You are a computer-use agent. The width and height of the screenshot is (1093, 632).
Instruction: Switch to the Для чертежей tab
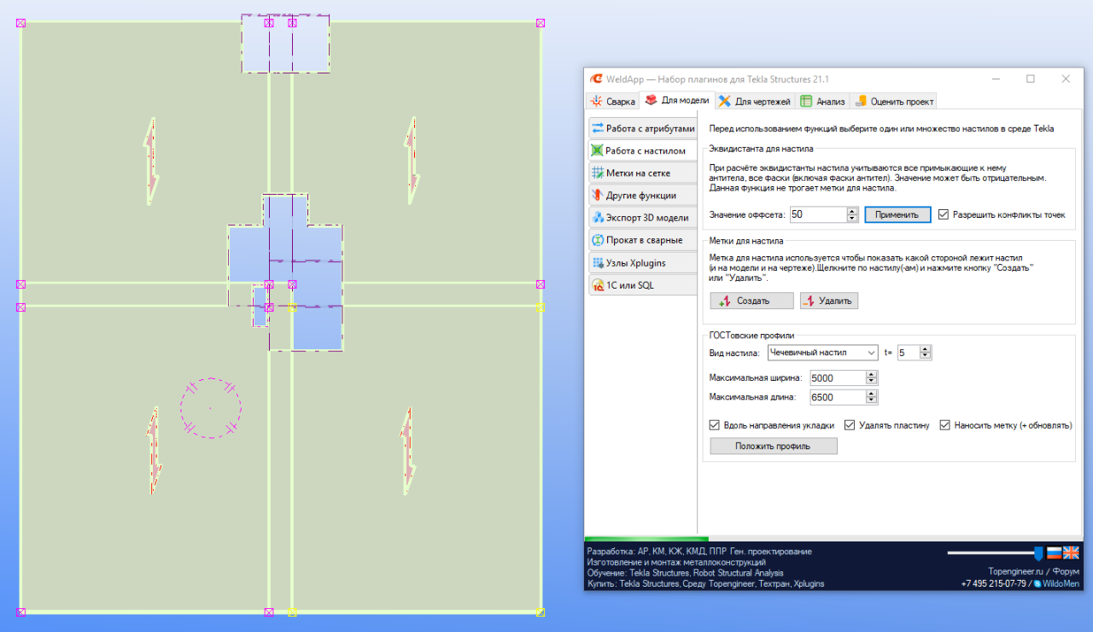[x=754, y=102]
